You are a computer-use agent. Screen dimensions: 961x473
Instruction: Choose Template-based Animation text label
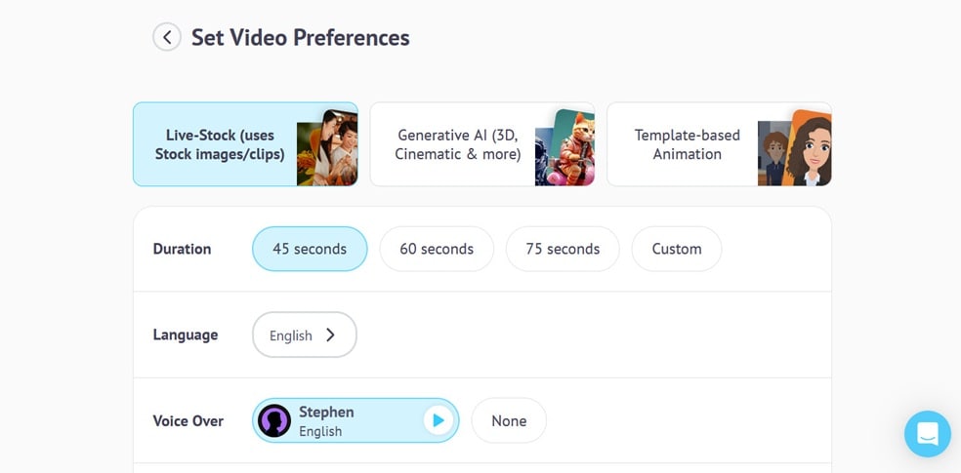(x=688, y=144)
